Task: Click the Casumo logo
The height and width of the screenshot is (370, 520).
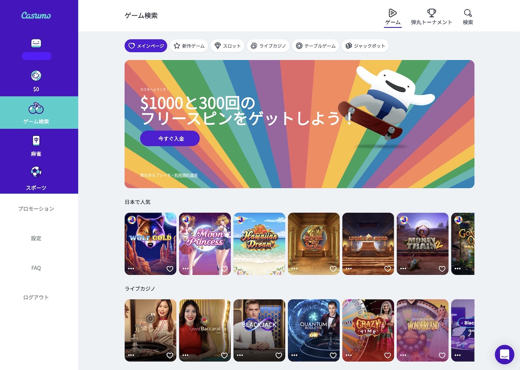Action: (x=37, y=15)
